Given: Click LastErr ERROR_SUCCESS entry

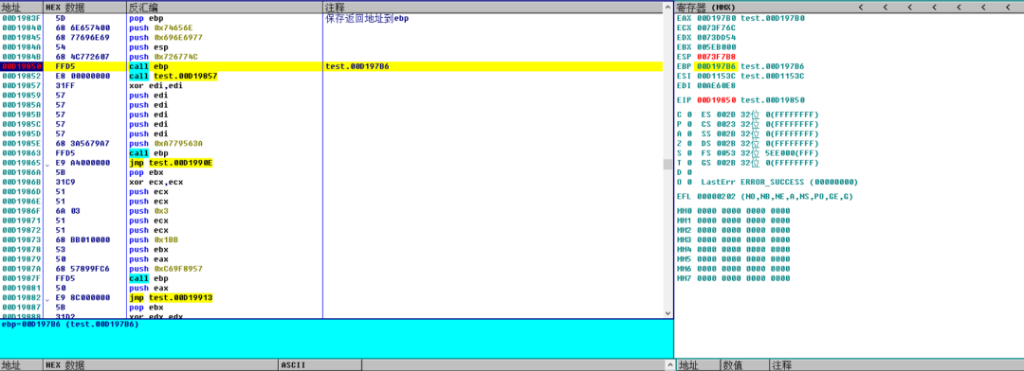Looking at the screenshot, I should pyautogui.click(x=779, y=182).
